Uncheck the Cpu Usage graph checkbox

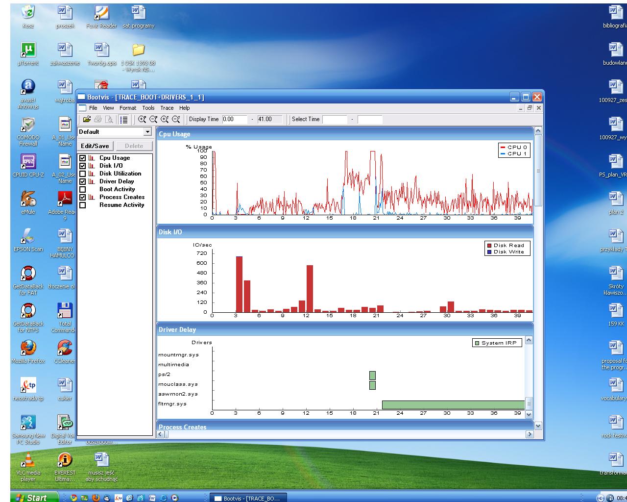tap(83, 158)
